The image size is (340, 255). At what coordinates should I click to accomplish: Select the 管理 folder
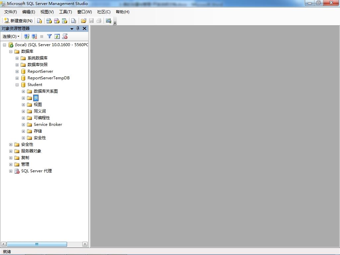click(x=25, y=164)
